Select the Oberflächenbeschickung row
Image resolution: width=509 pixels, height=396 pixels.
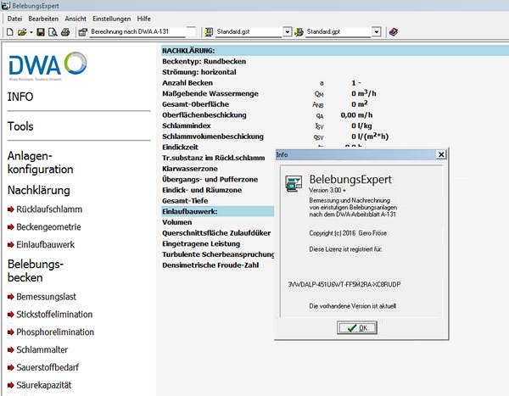click(x=267, y=115)
